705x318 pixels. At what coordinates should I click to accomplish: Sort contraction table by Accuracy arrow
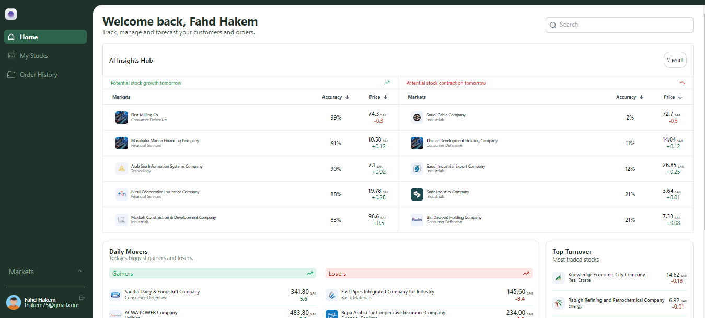[x=641, y=97]
